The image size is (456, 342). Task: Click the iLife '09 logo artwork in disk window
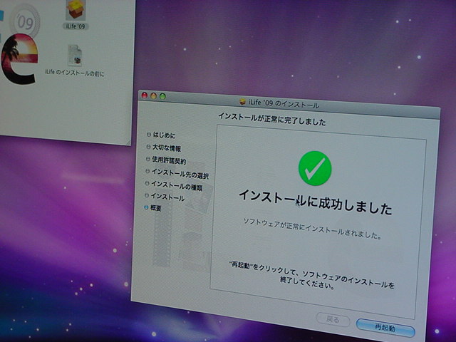pyautogui.click(x=19, y=43)
